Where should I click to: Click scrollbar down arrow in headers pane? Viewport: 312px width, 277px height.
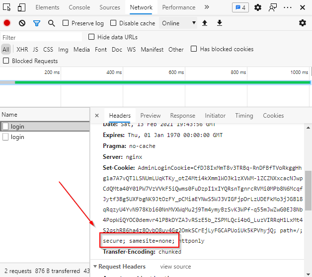click(x=308, y=274)
